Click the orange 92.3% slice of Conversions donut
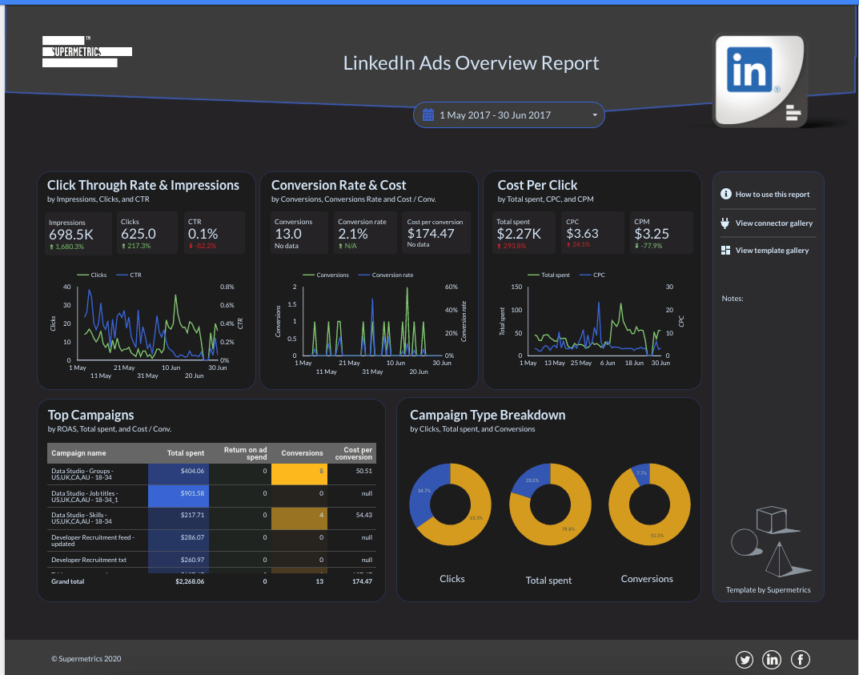 click(x=657, y=536)
